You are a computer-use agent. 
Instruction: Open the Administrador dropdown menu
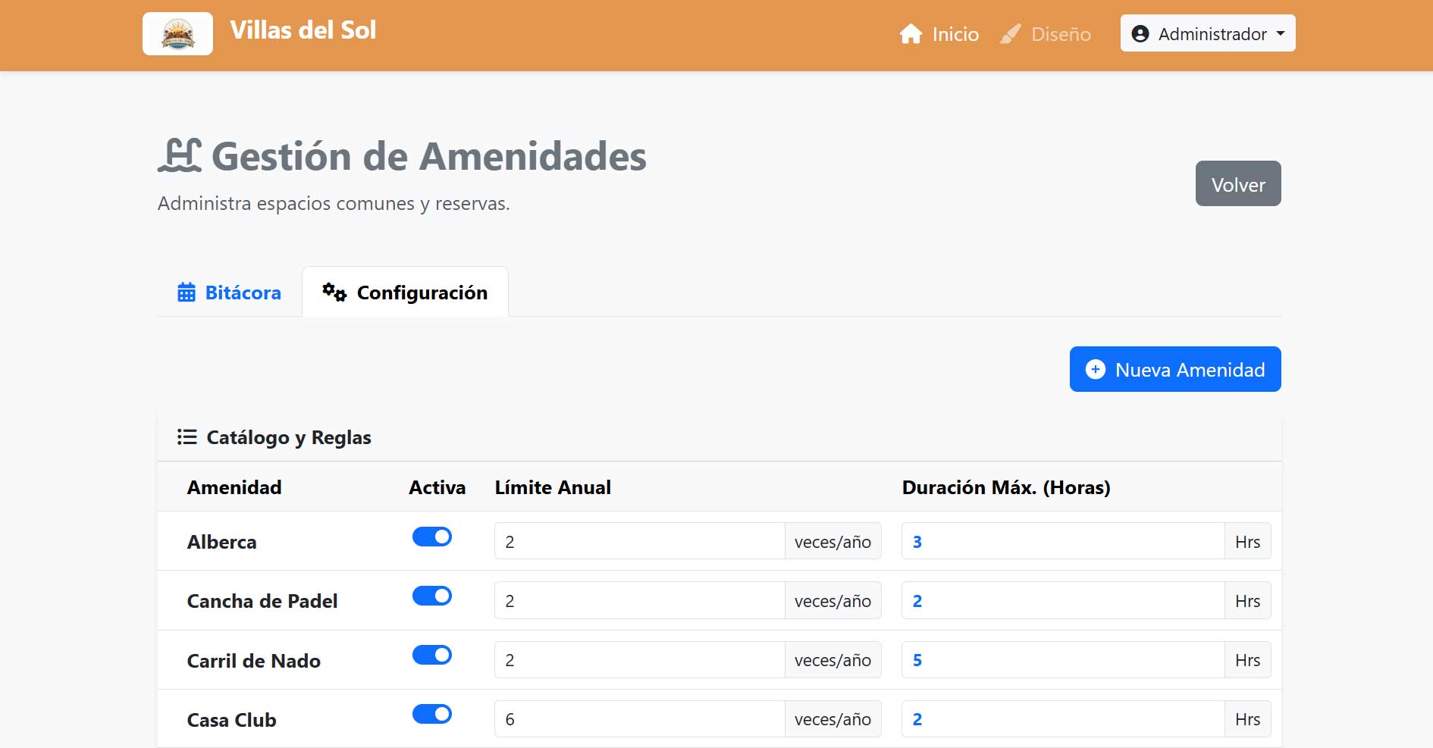[1207, 33]
